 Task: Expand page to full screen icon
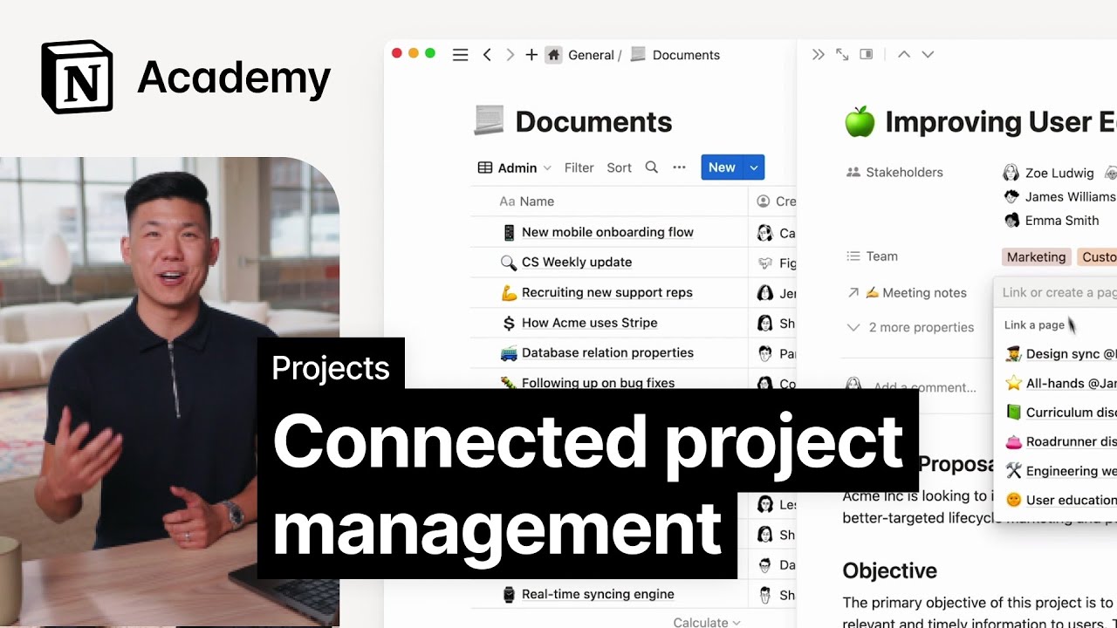842,54
